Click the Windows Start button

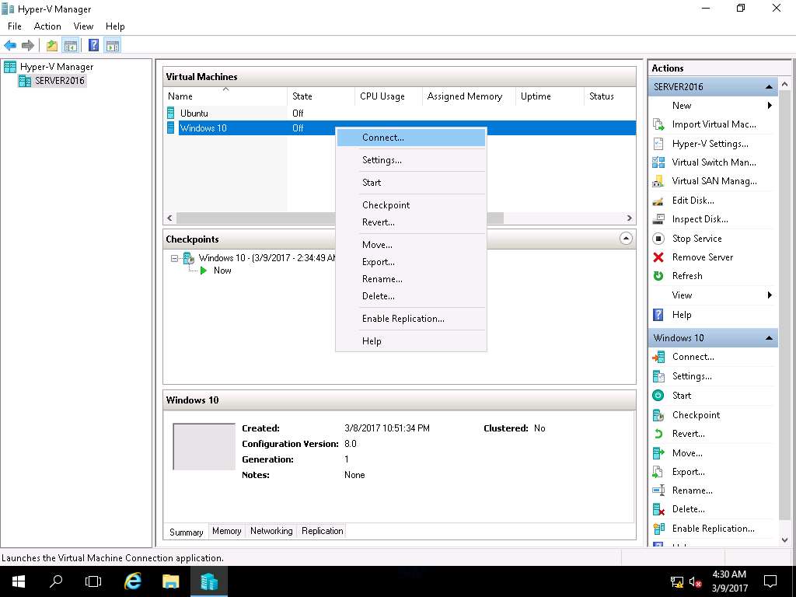point(19,581)
